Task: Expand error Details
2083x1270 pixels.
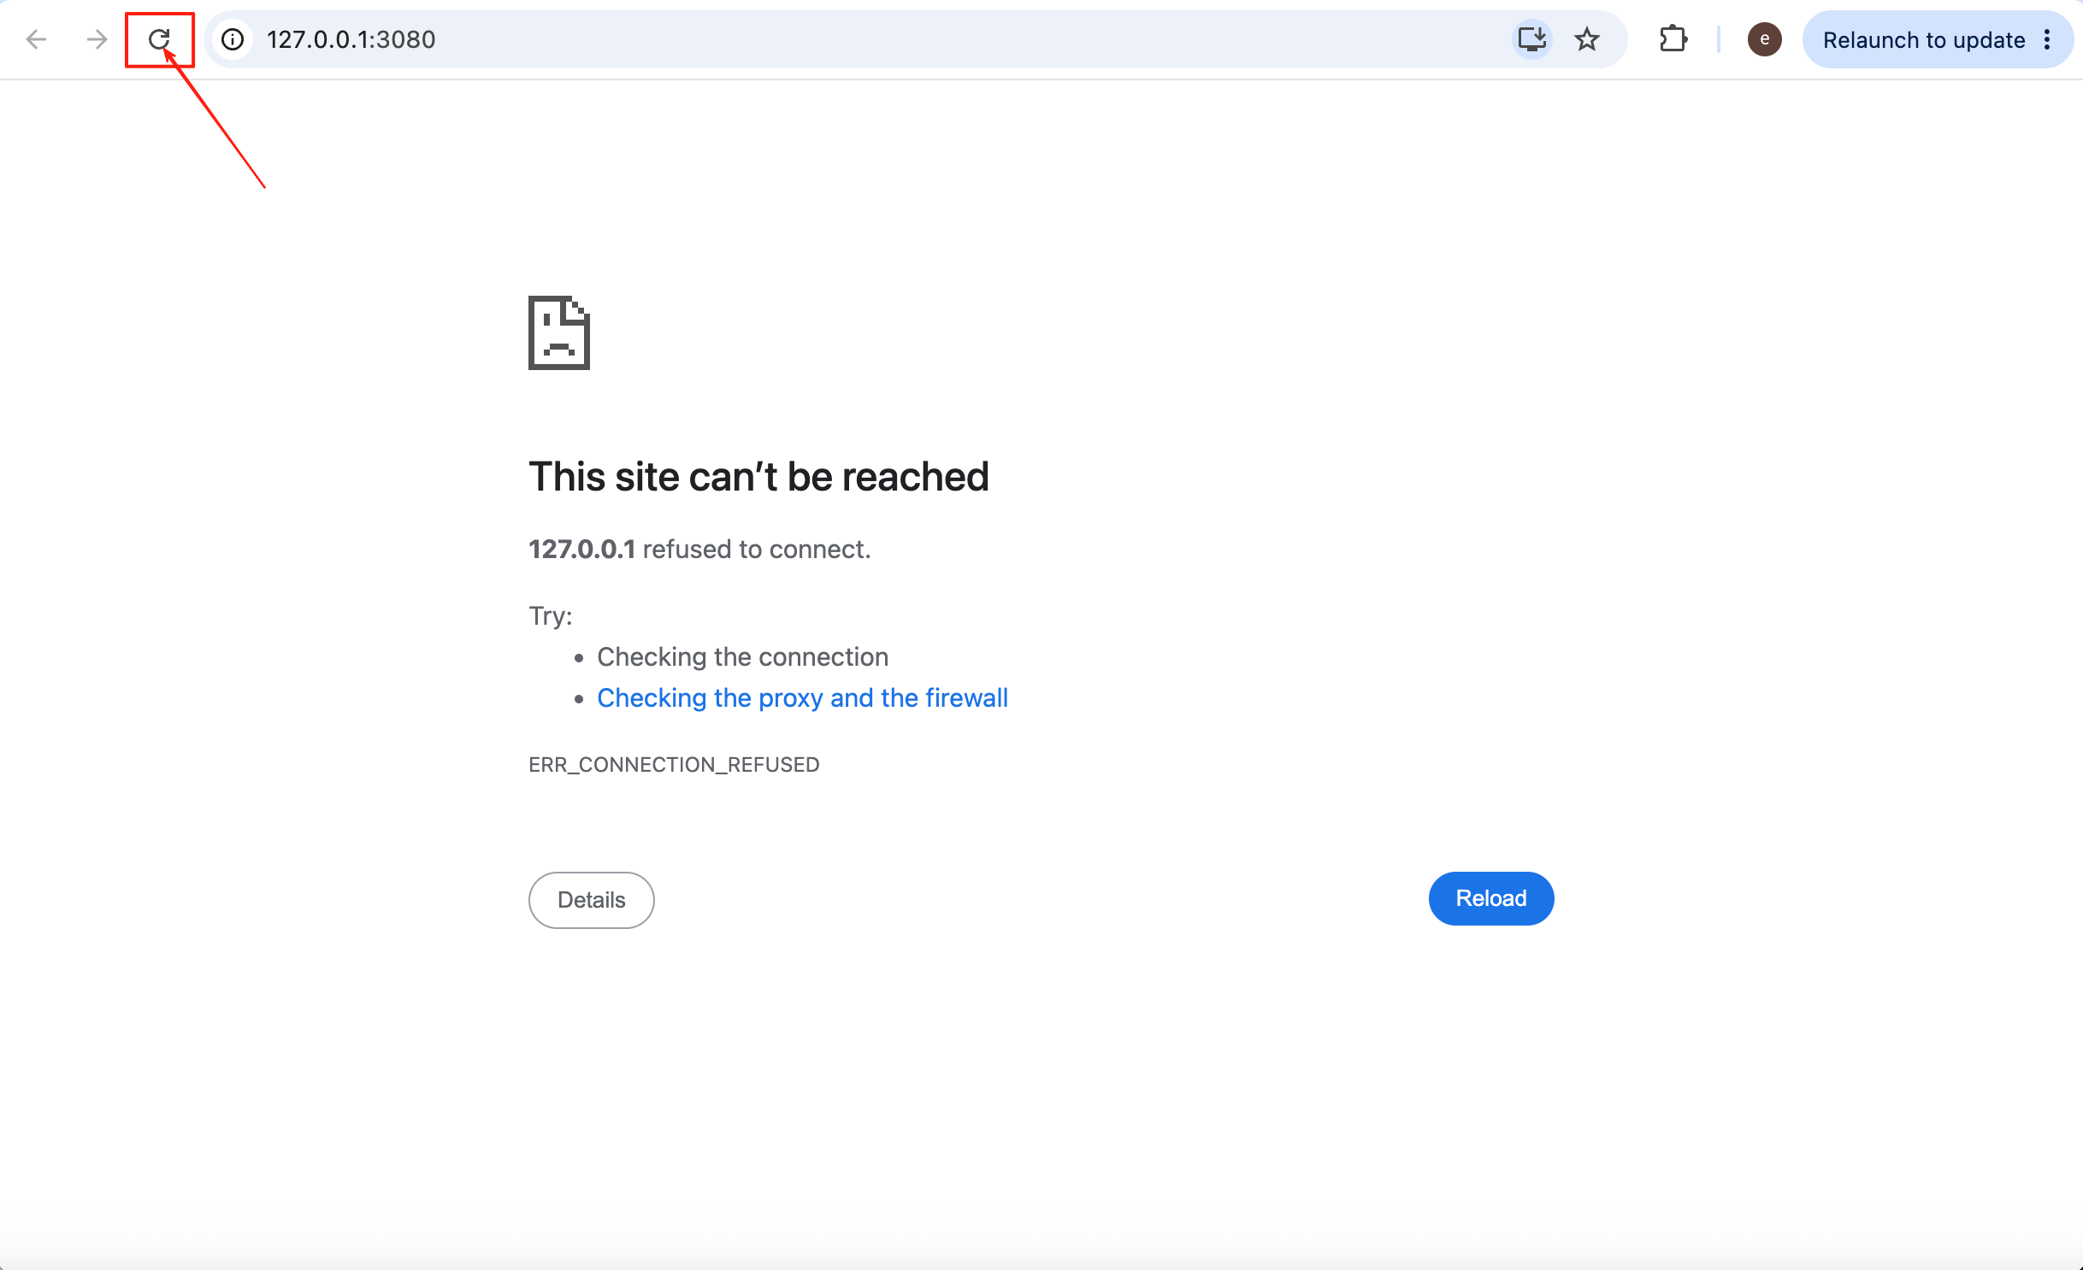Action: tap(592, 900)
